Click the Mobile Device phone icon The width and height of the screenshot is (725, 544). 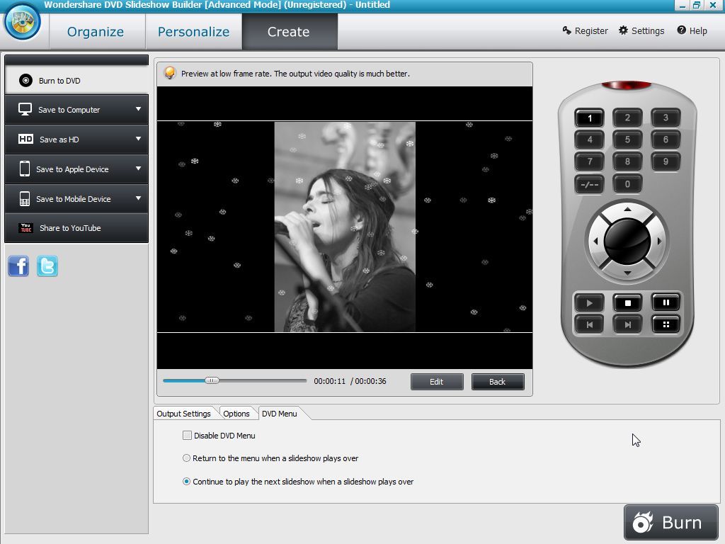pos(25,198)
